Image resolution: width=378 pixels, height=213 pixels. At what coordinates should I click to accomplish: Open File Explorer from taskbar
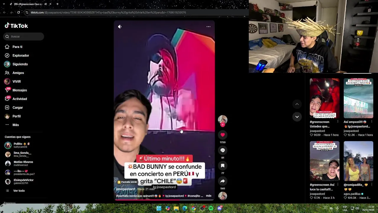pyautogui.click(x=176, y=208)
